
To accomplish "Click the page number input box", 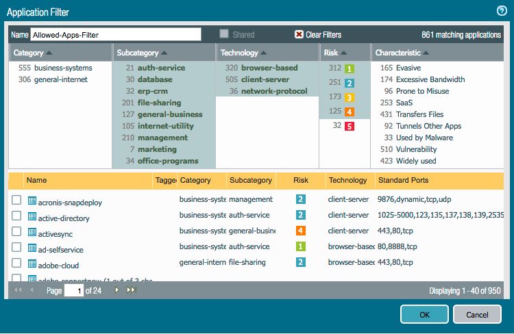I will click(x=74, y=290).
